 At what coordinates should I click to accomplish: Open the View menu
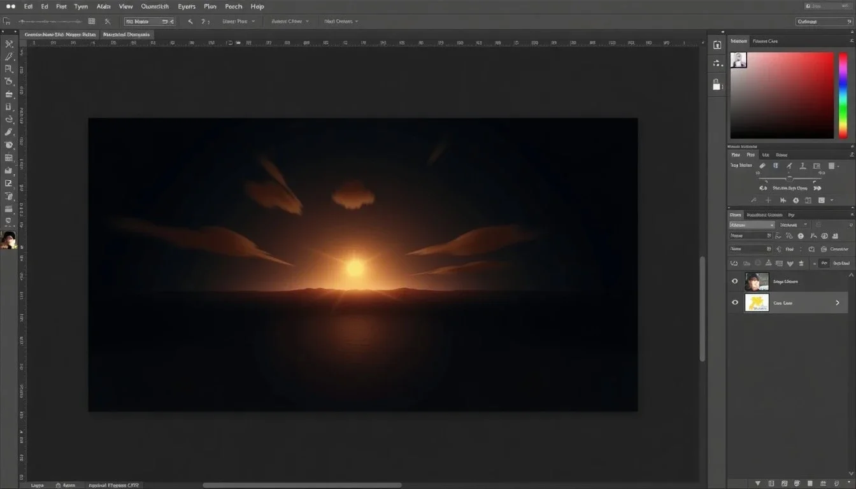(x=126, y=6)
